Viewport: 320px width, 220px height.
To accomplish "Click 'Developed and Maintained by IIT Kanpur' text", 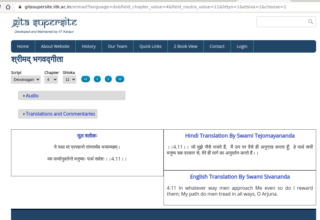I will [44, 32].
